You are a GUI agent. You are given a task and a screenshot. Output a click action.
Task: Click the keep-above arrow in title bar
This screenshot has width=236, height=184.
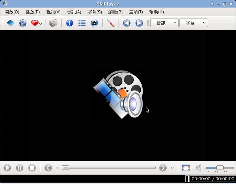[x=212, y=4]
